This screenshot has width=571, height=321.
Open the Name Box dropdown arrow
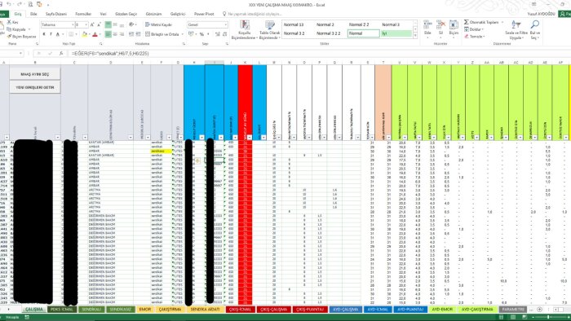(x=20, y=54)
